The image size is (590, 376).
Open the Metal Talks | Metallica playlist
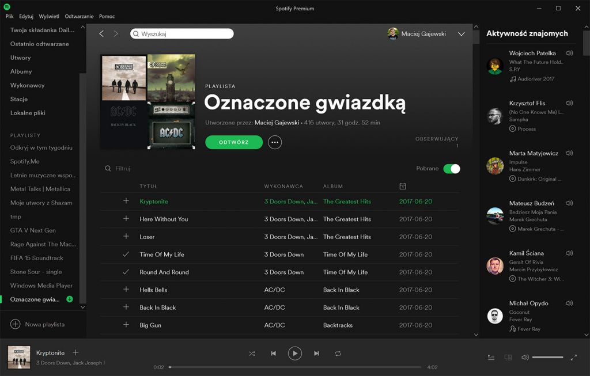click(40, 189)
